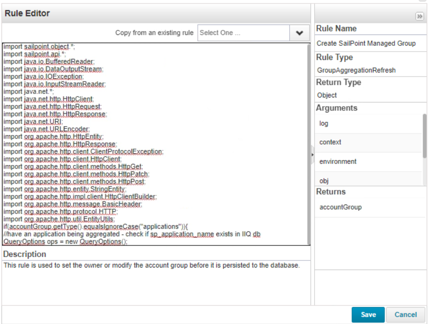Select the environment argument
This screenshot has width=428, height=324.
tap(369, 161)
